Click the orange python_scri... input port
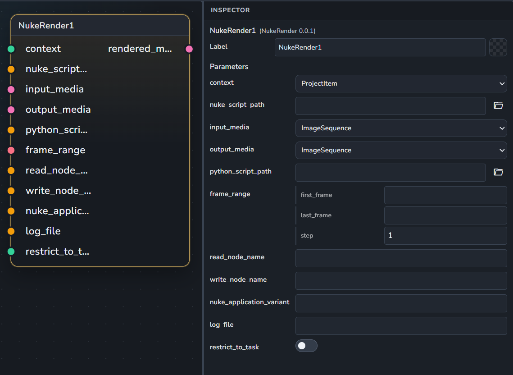This screenshot has height=375, width=513. [x=11, y=130]
